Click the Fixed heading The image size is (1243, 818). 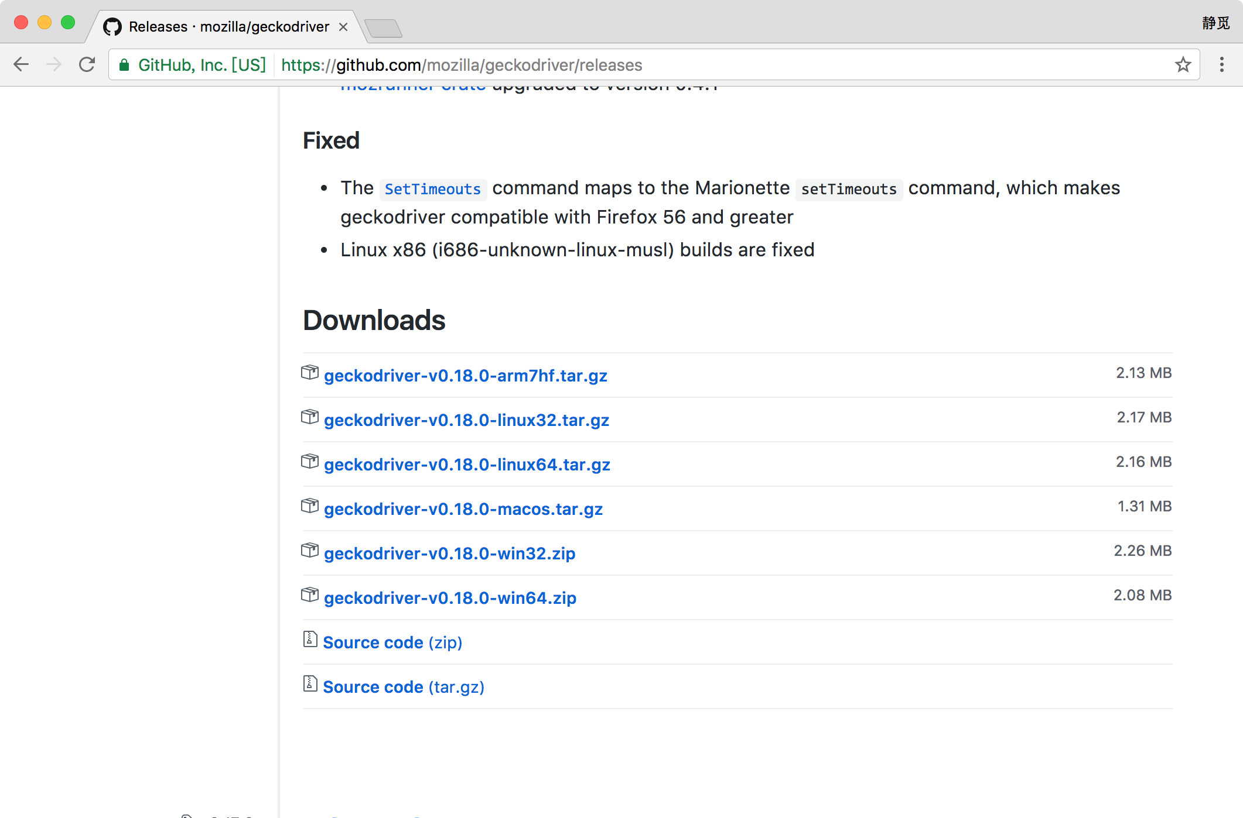(x=331, y=140)
